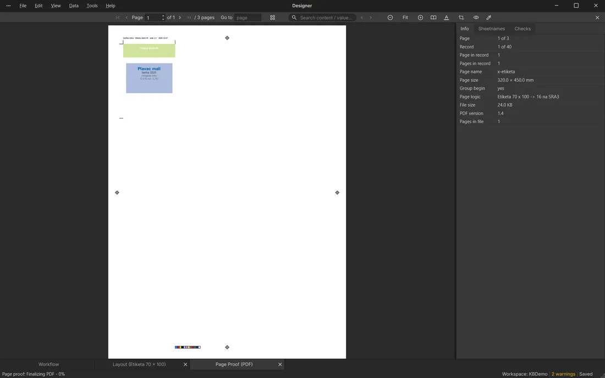
Task: Maximize the Designer window
Action: [576, 5]
